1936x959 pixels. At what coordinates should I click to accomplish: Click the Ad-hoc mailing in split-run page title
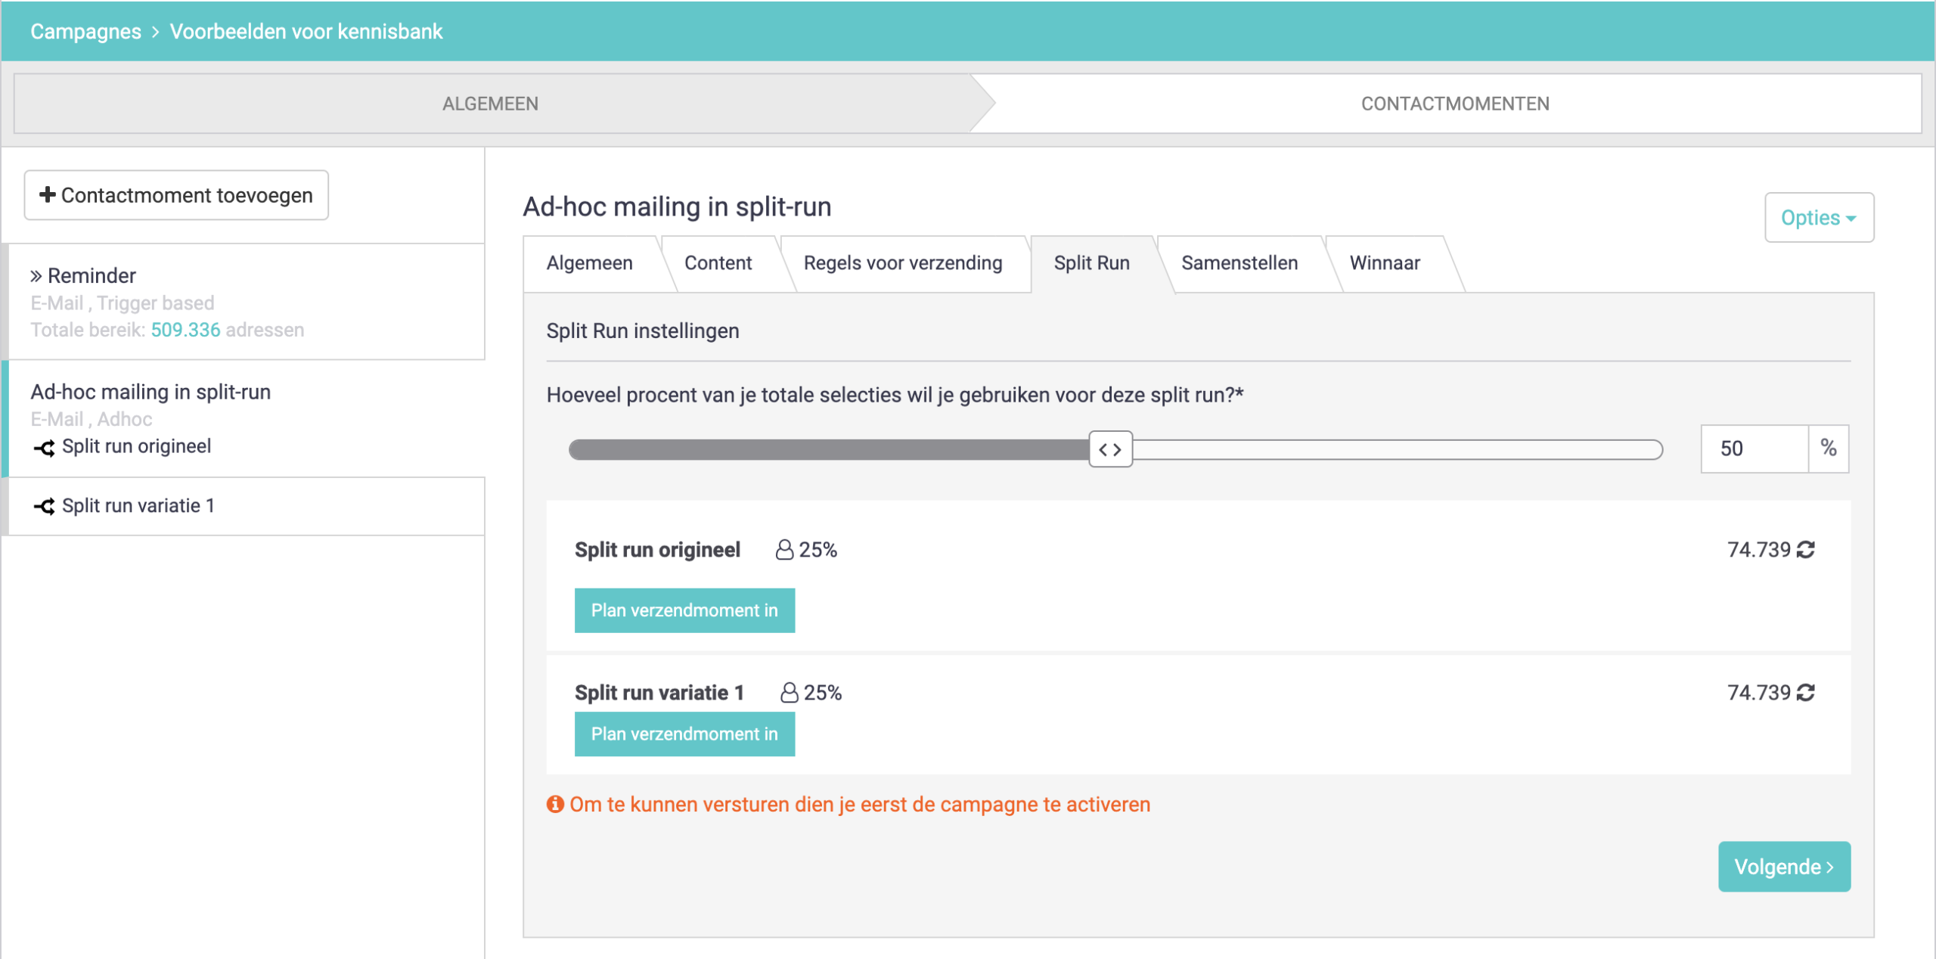click(x=677, y=206)
